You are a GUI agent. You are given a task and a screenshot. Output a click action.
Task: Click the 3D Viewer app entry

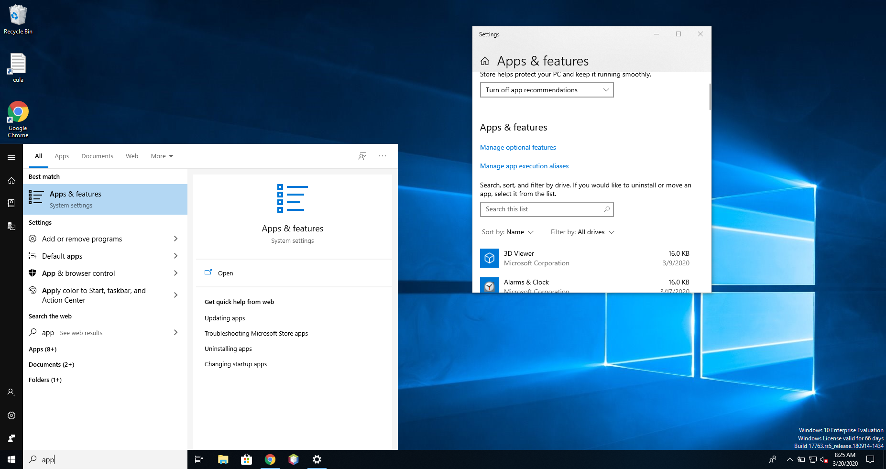tap(585, 258)
